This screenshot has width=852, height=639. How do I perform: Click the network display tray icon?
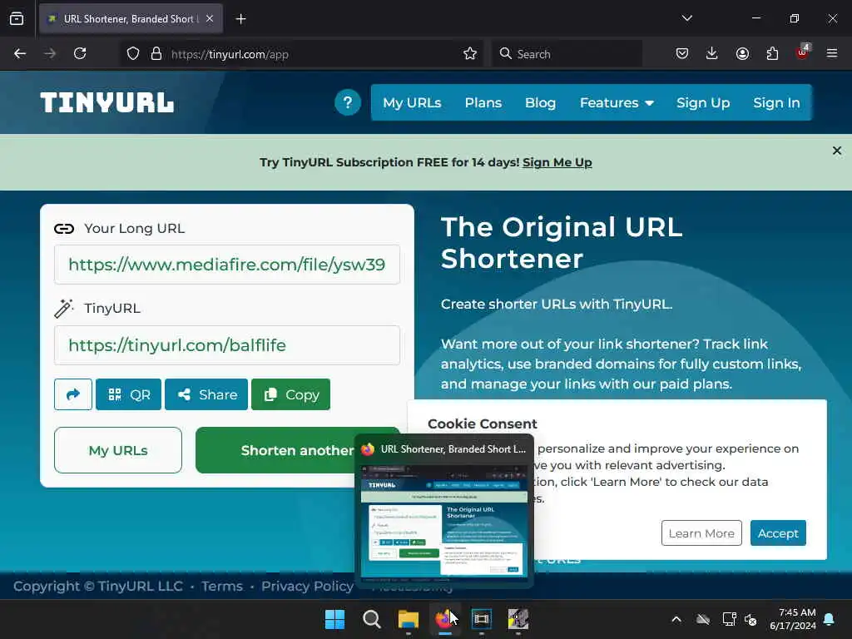point(729,619)
